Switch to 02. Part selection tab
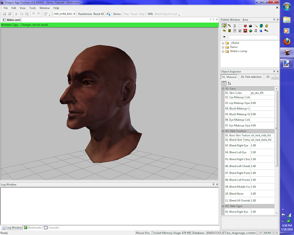This screenshot has height=235, width=294. click(x=251, y=77)
